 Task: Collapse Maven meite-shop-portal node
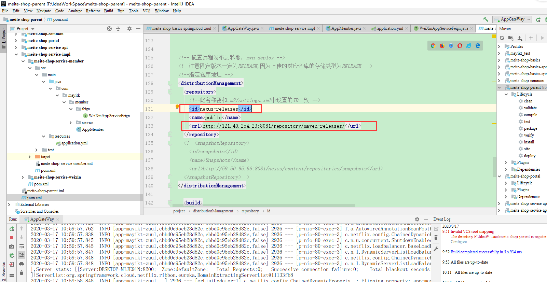click(x=499, y=176)
